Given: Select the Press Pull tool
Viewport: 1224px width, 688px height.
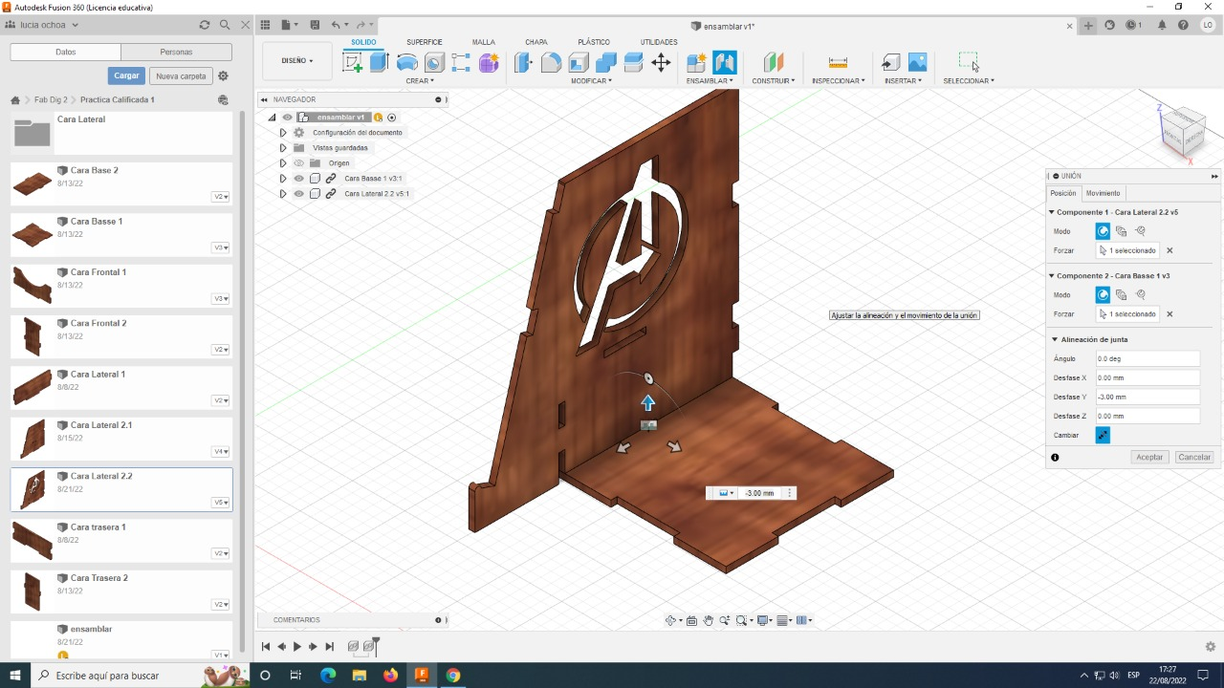Looking at the screenshot, I should click(x=523, y=63).
